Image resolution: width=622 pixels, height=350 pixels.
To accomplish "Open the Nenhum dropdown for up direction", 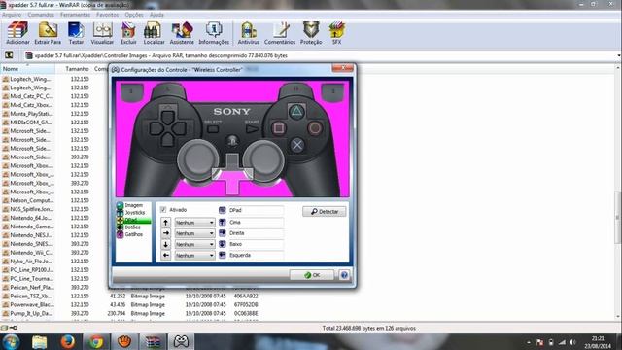I will tap(194, 223).
